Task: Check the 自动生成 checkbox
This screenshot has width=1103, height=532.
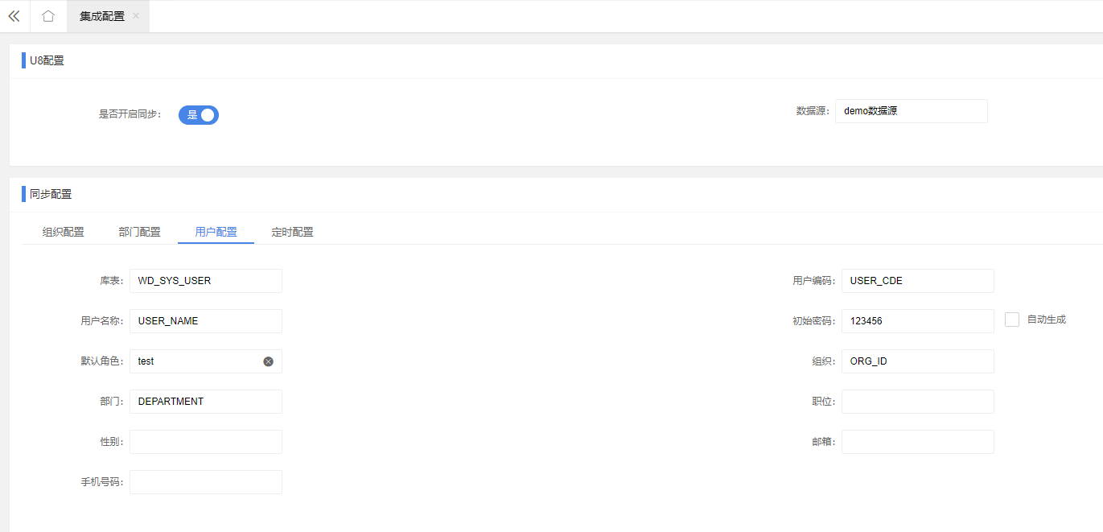Action: coord(1012,320)
